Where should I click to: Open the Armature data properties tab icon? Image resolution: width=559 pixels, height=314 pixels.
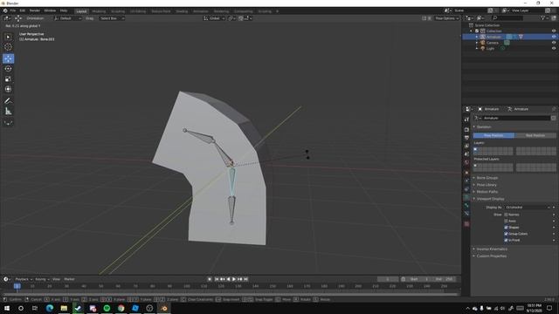(466, 197)
